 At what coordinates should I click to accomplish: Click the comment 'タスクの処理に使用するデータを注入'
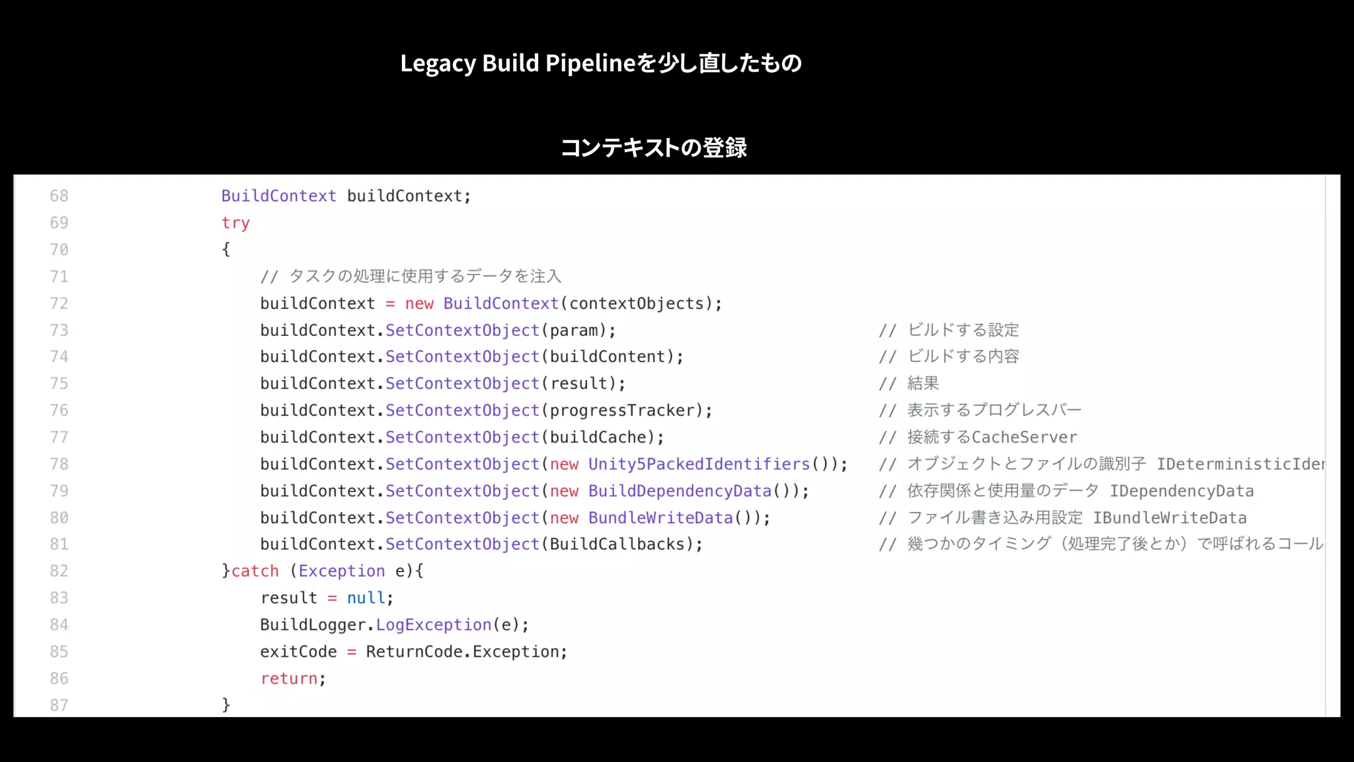click(x=425, y=276)
